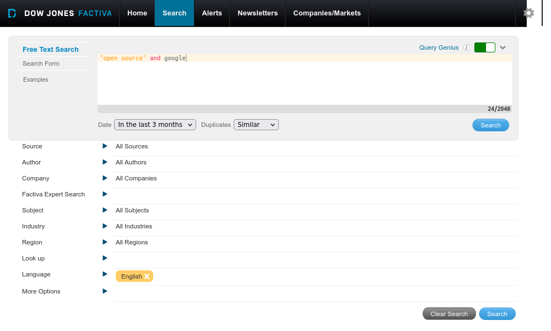The height and width of the screenshot is (331, 551).
Task: Expand the Factiva Expert Search section
Action: tap(105, 194)
